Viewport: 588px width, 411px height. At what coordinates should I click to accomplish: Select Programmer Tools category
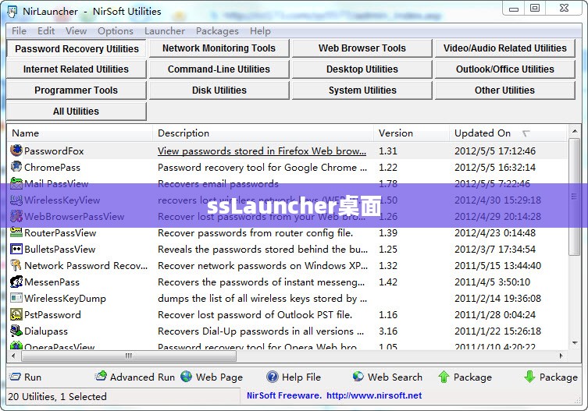point(76,90)
